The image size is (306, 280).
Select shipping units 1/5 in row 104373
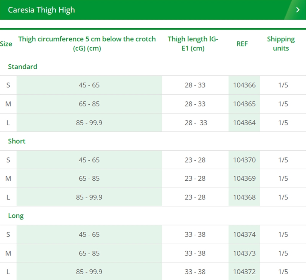pos(283,253)
